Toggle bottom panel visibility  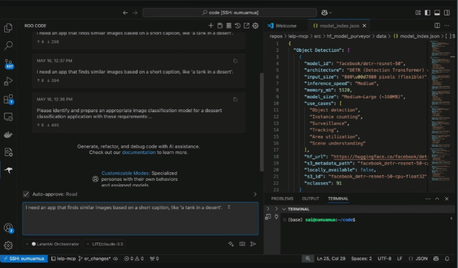(437, 13)
